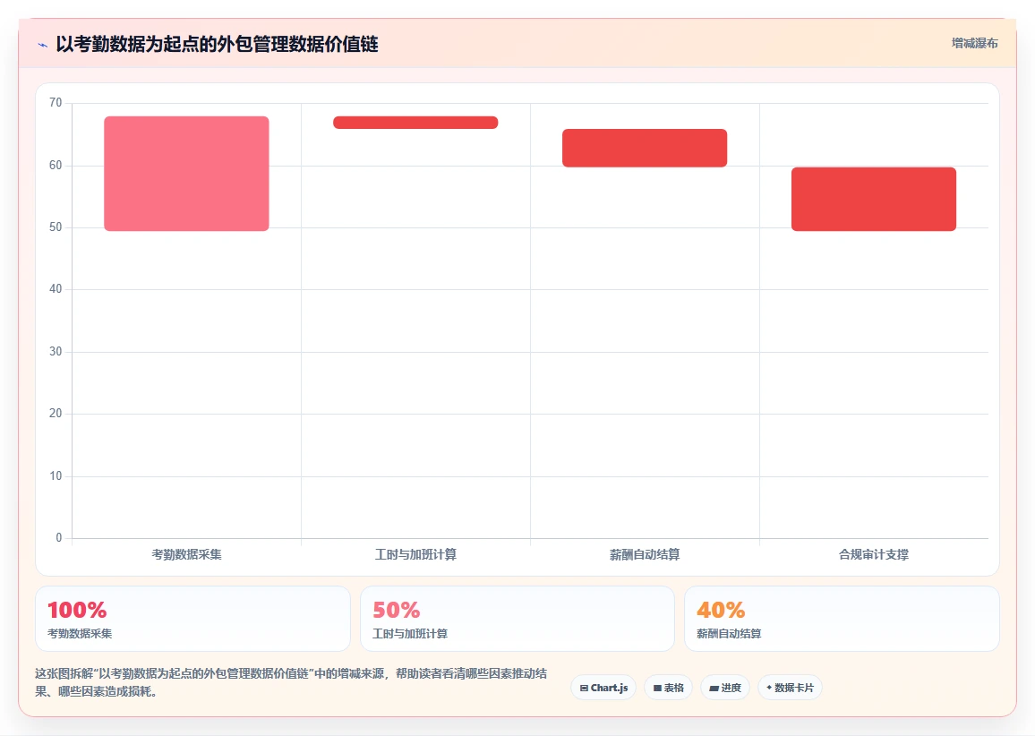
Task: Click the 100% percentage figure
Action: coord(77,610)
